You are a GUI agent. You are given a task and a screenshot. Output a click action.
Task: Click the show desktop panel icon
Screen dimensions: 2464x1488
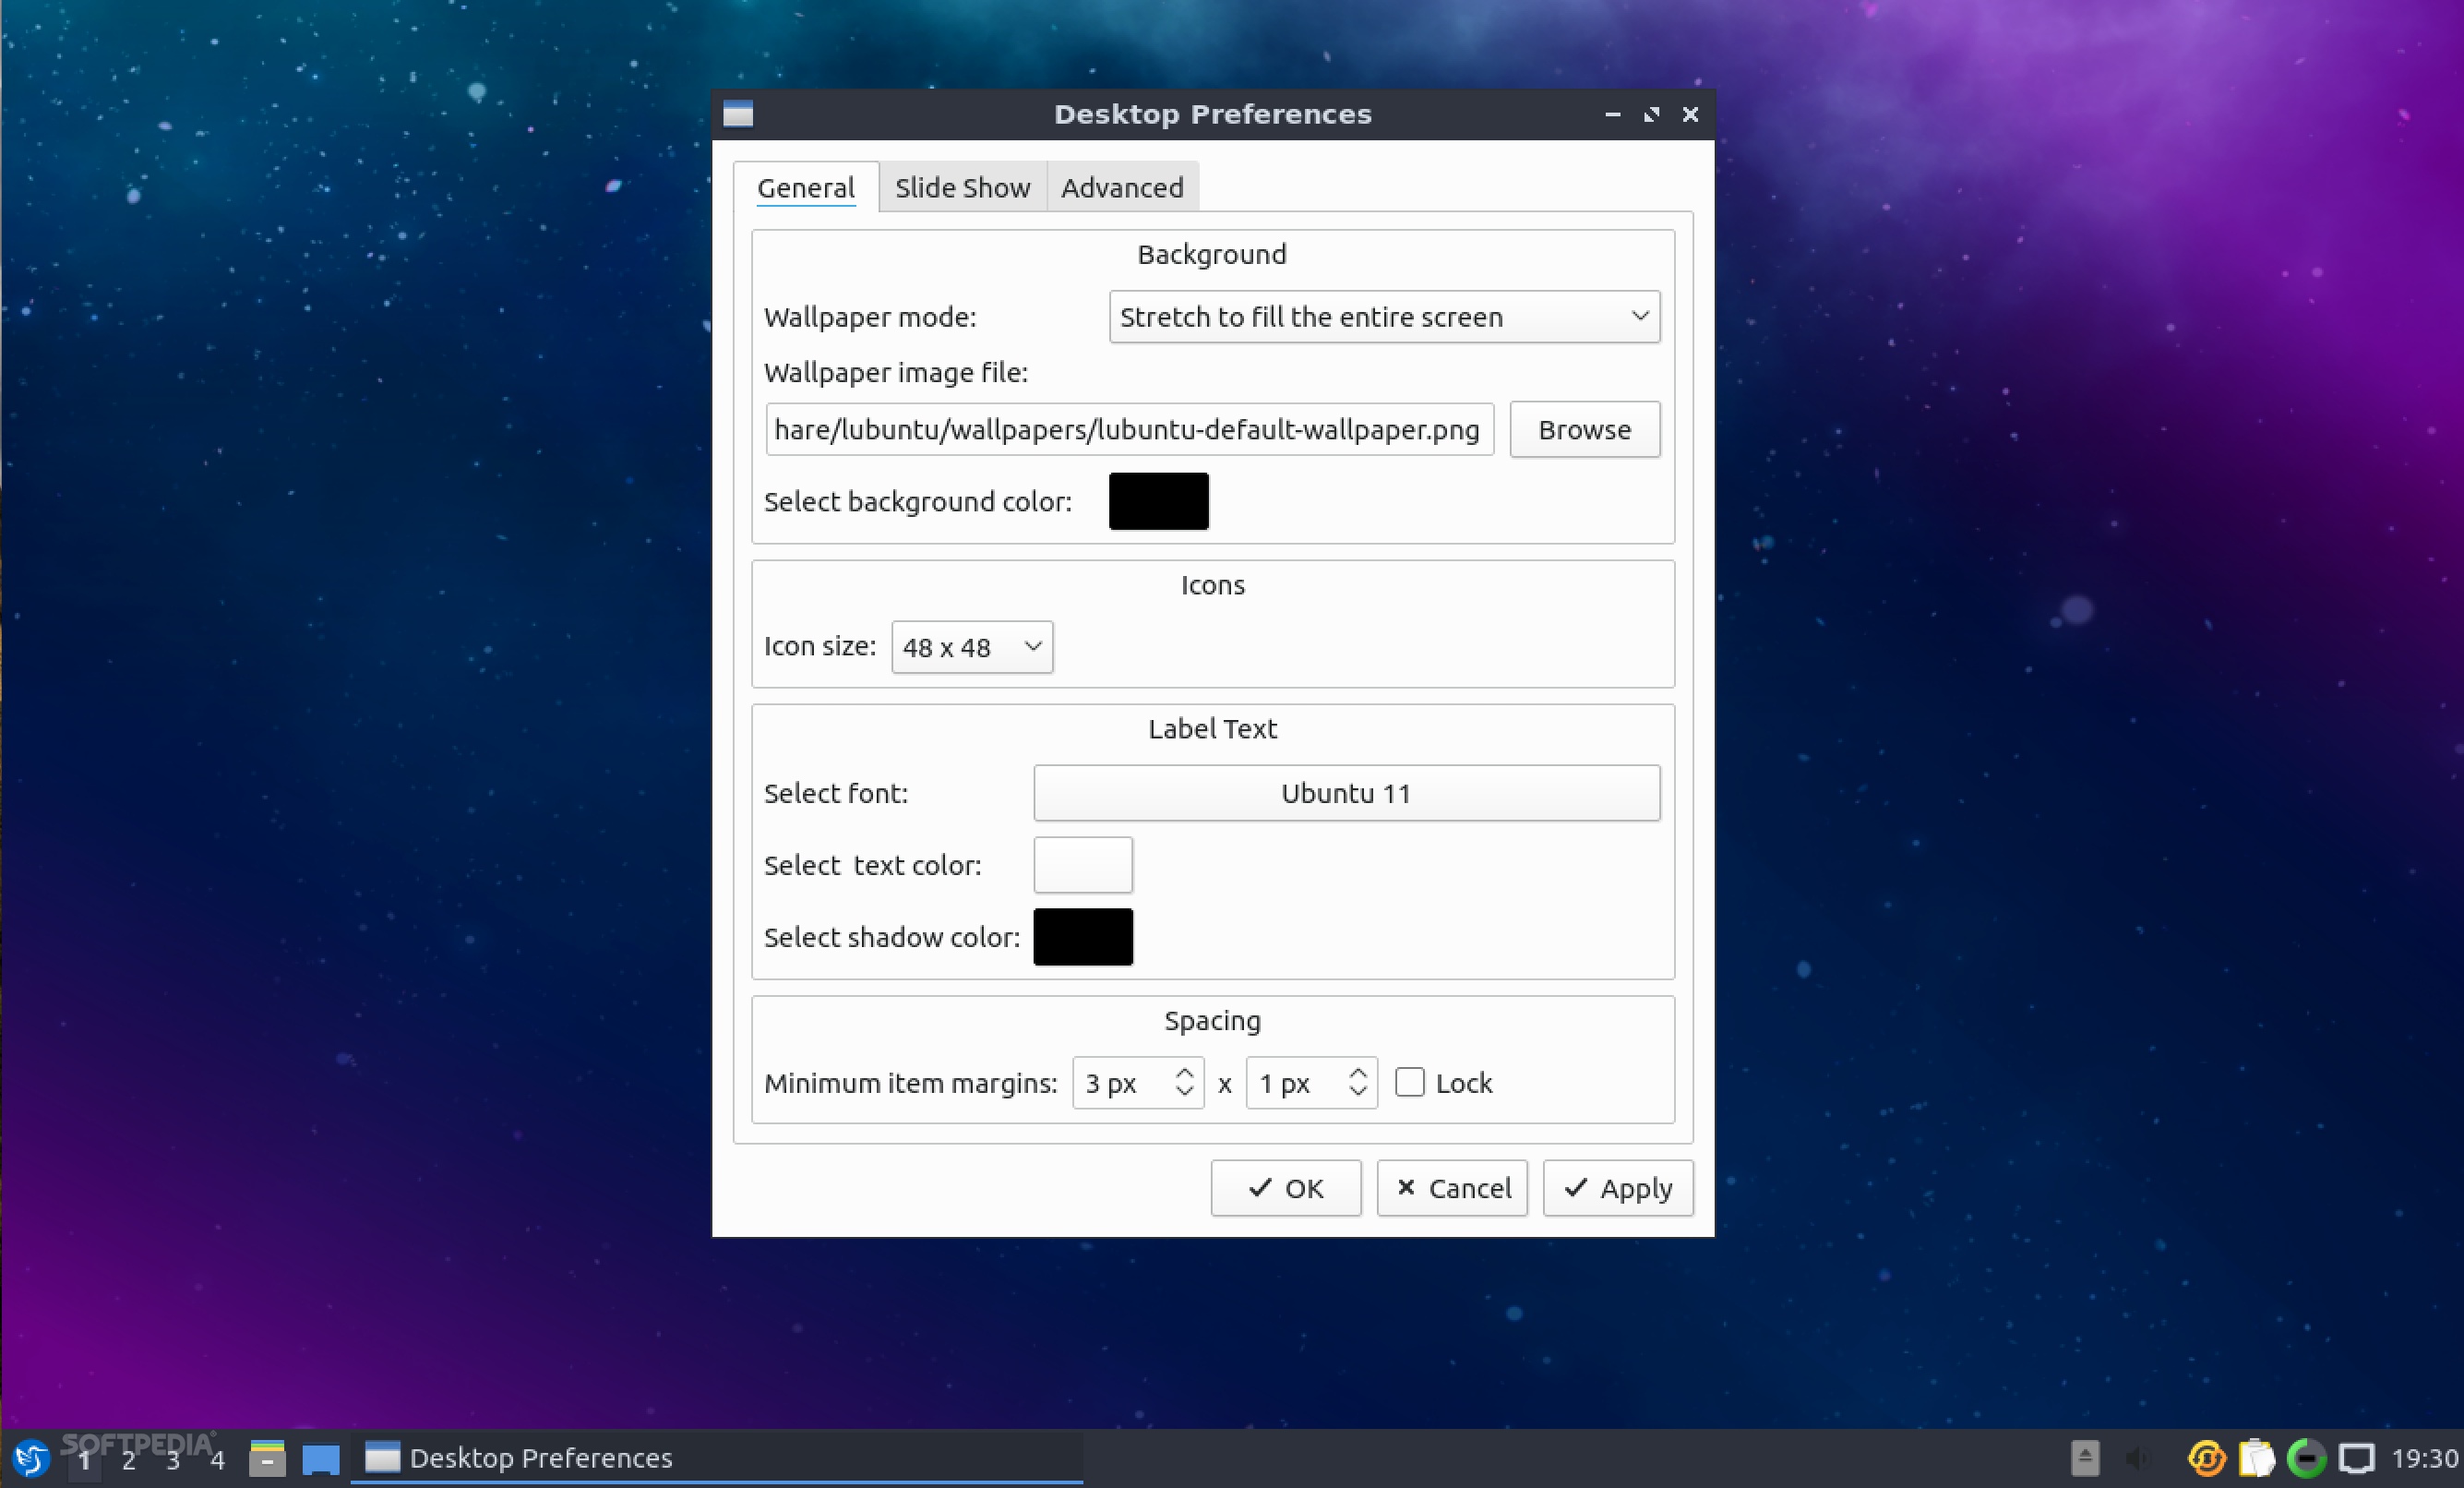(x=321, y=1458)
